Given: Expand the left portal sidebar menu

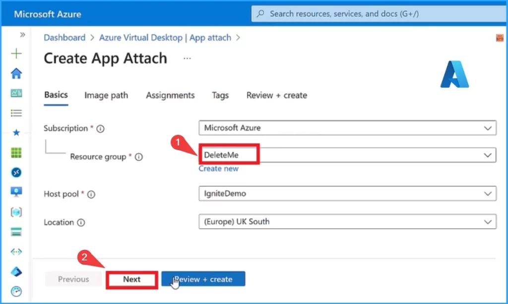Looking at the screenshot, I should pyautogui.click(x=22, y=35).
